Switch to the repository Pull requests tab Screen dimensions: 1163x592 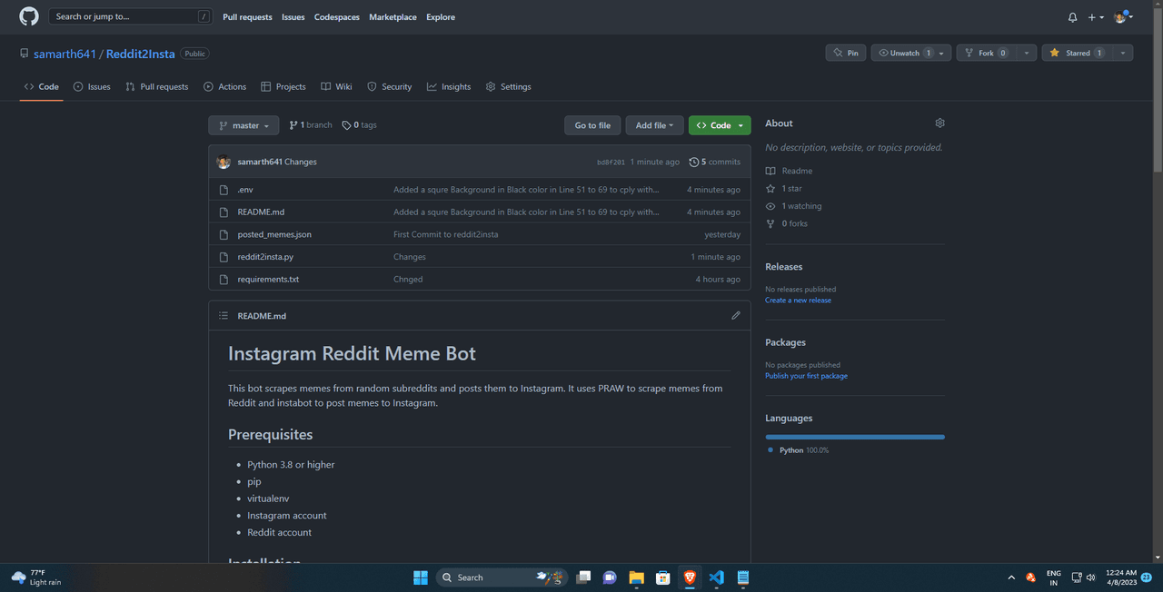[157, 86]
